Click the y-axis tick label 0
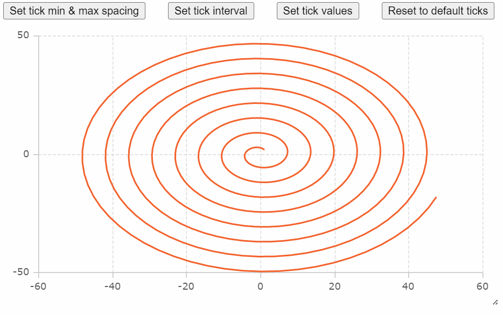The image size is (503, 315). tap(26, 155)
